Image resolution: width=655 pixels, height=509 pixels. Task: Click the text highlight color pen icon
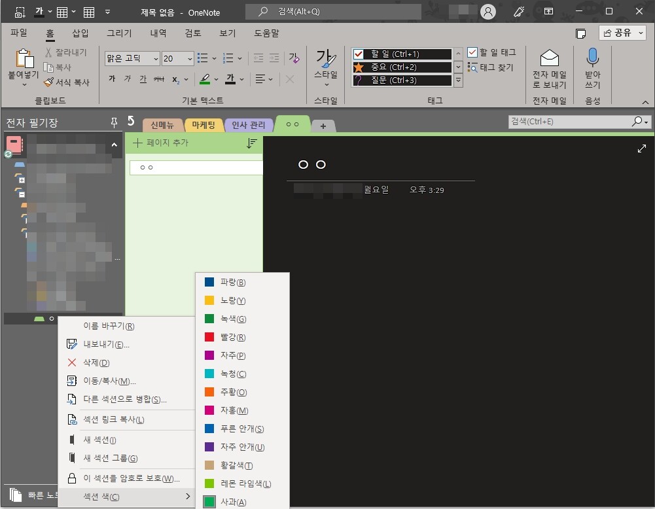click(205, 79)
